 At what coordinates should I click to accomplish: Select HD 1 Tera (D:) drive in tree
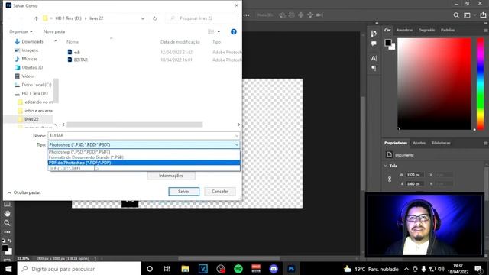34,93
